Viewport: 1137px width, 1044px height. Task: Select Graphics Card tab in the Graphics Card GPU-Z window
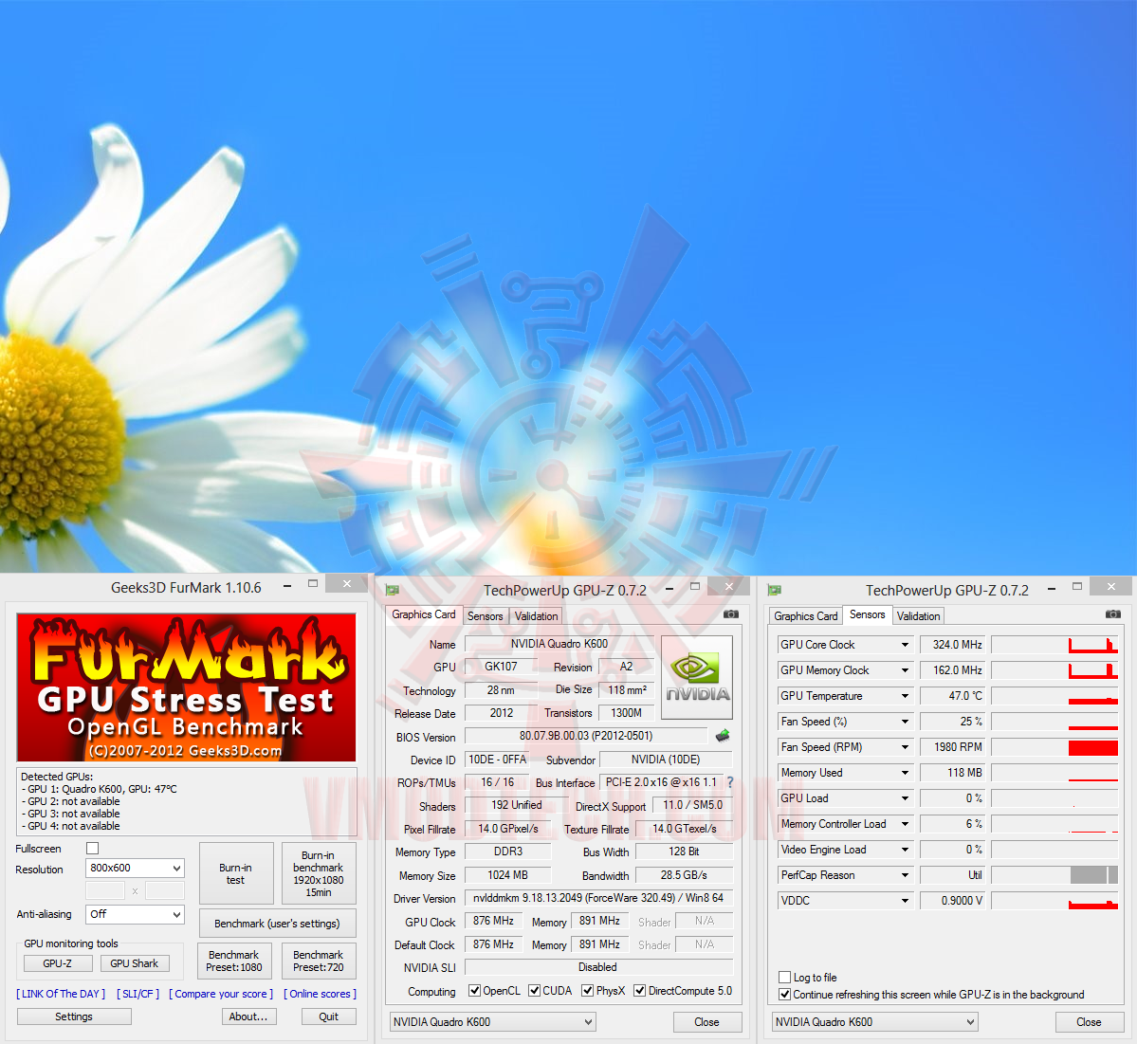tap(424, 614)
